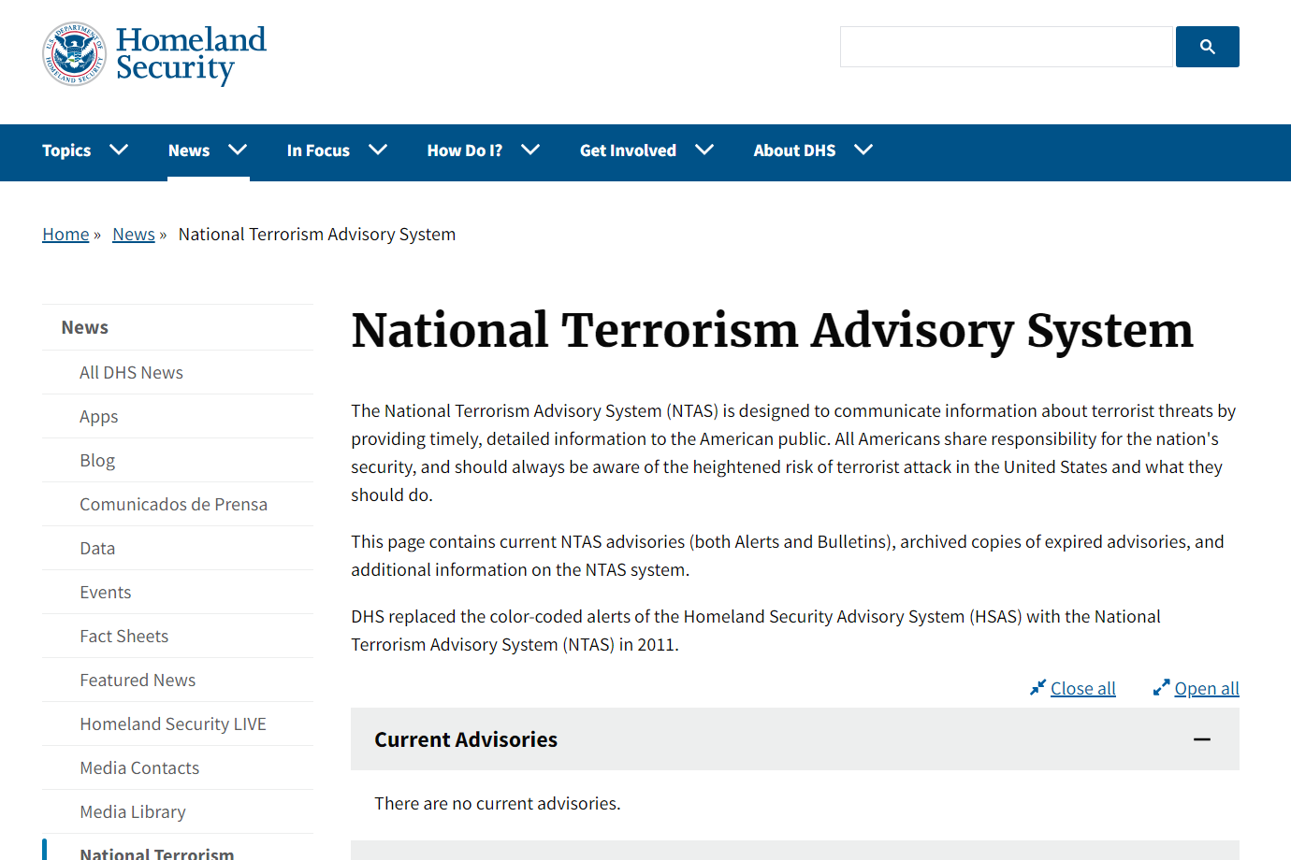Open the In Focus navigation item
1291x860 pixels.
(x=318, y=150)
